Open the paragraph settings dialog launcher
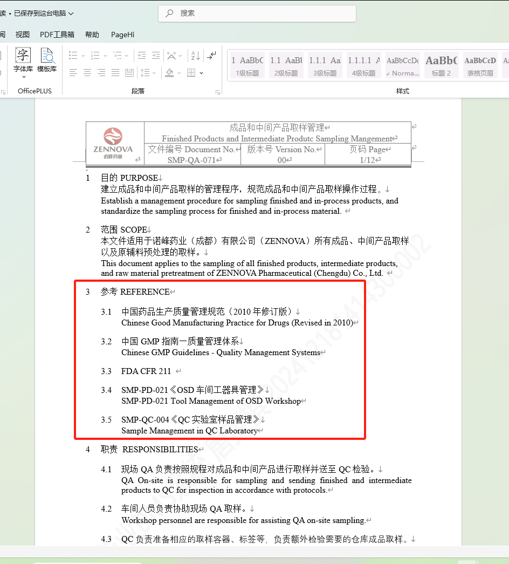Viewport: 509px width, 564px height. (x=218, y=92)
